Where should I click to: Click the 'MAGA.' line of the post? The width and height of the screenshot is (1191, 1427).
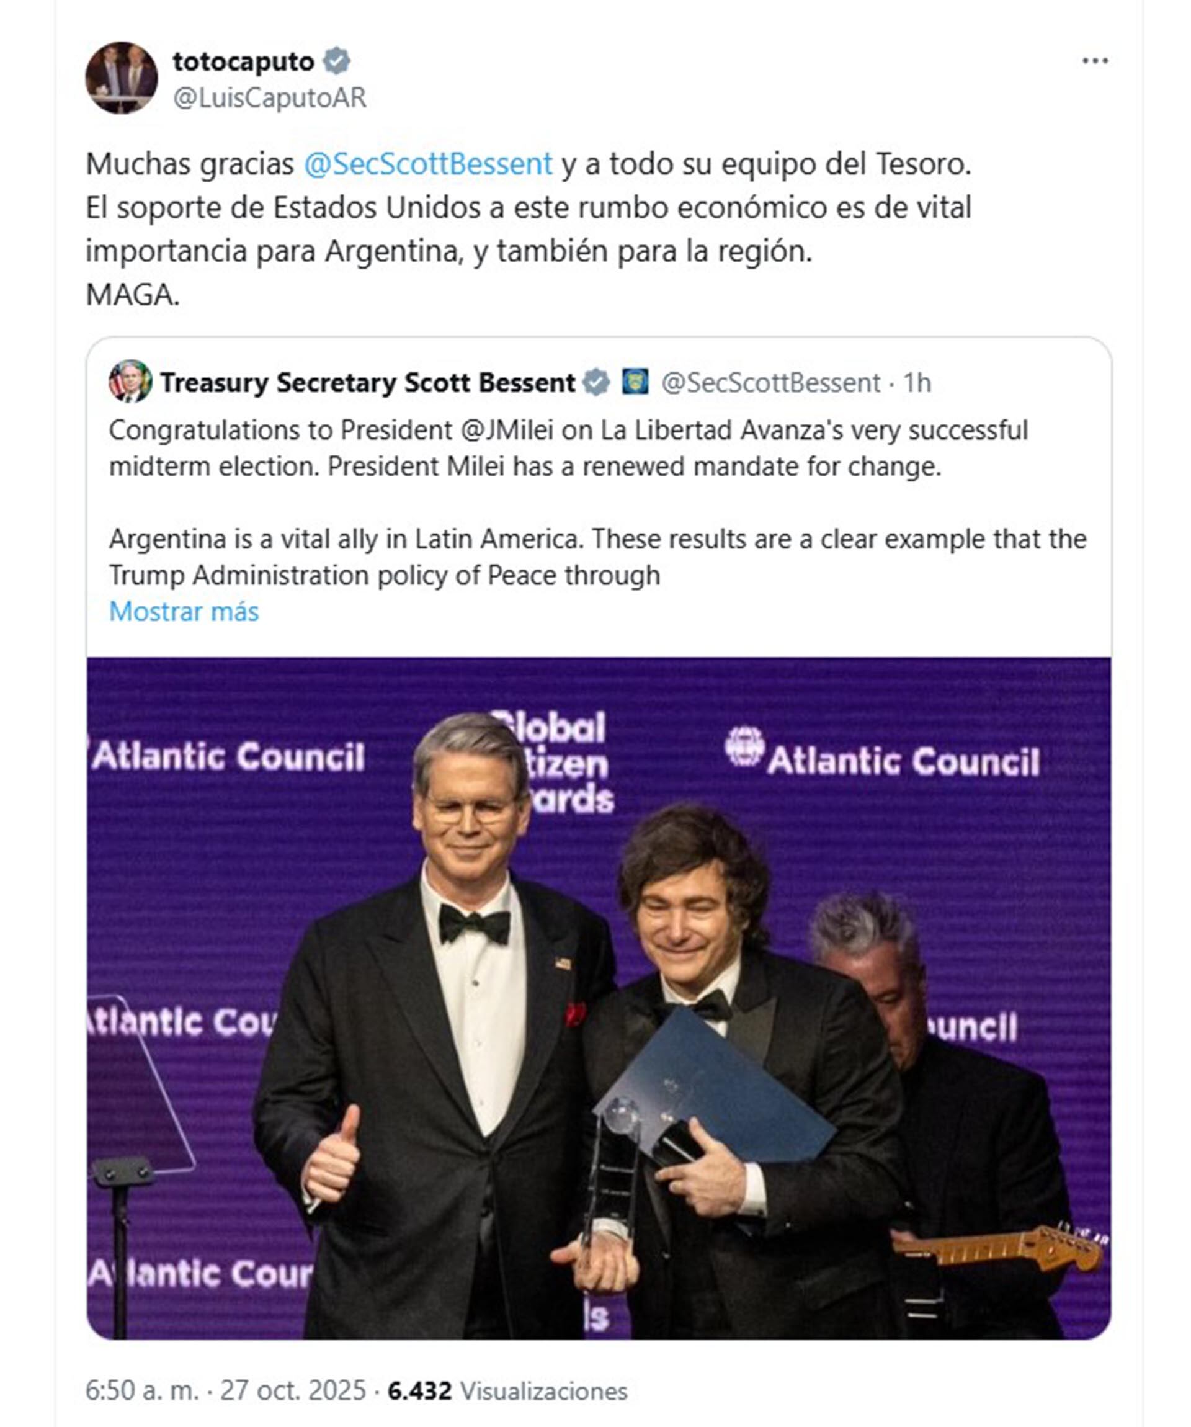133,295
